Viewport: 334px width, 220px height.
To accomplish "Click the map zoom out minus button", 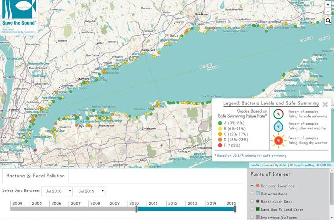I will 328,11.
